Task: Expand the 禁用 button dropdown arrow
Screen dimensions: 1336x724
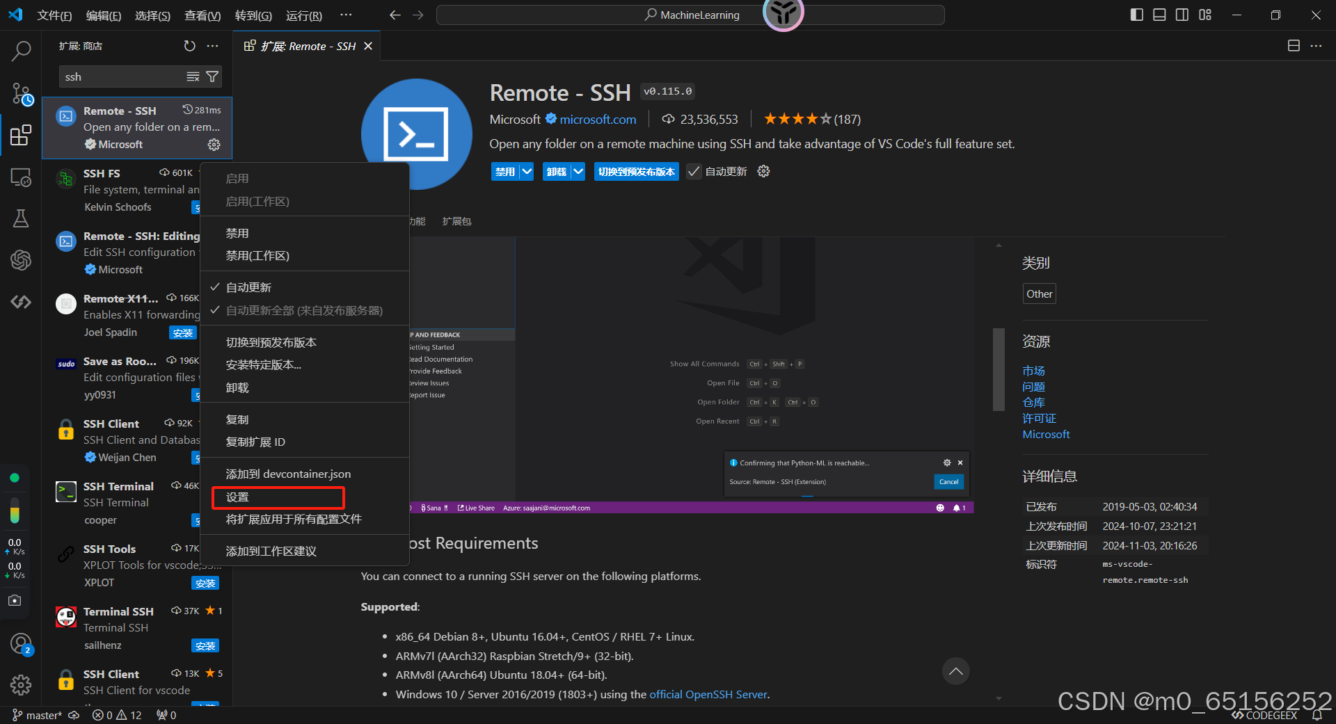Action: tap(527, 172)
